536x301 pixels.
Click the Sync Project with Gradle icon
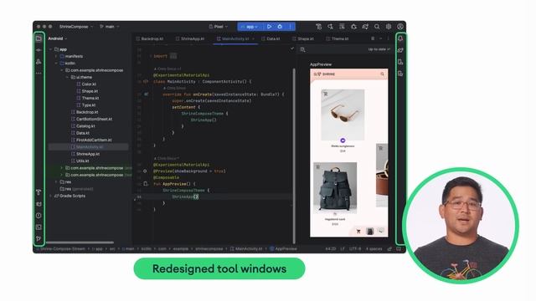coord(365,26)
